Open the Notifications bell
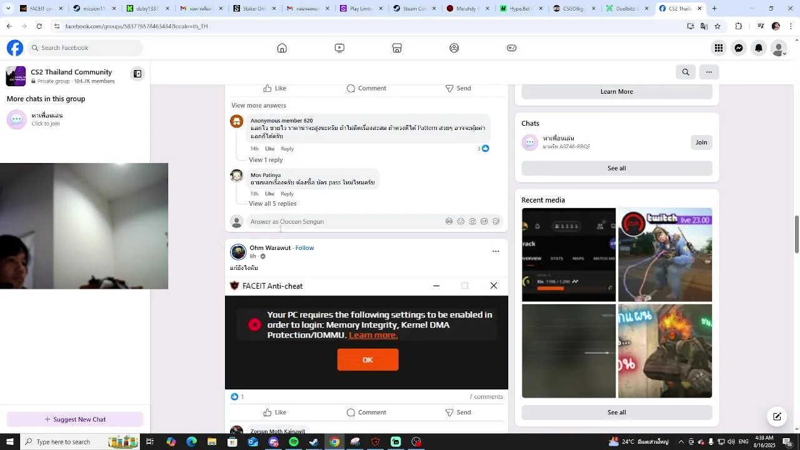Viewport: 800px width, 450px height. tap(759, 48)
